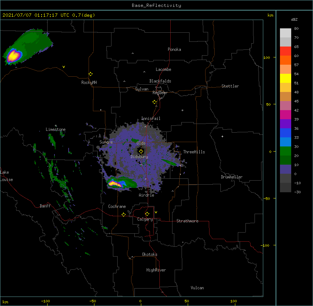Viewport: 313px width, 306px height.
Task: Click the white plus marker east of ThreeHills
Action: click(x=222, y=137)
